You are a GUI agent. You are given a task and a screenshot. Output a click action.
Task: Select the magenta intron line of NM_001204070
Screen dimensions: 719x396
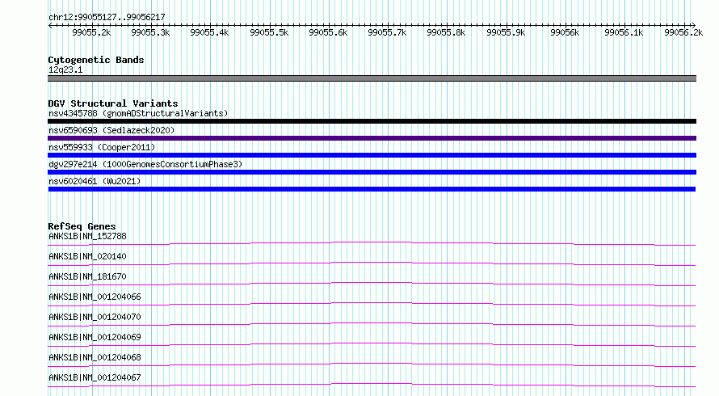pos(372,322)
